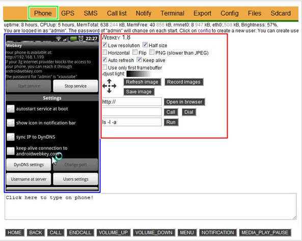Toggle Auto refresh checkbox
The width and height of the screenshot is (302, 241).
(104, 59)
